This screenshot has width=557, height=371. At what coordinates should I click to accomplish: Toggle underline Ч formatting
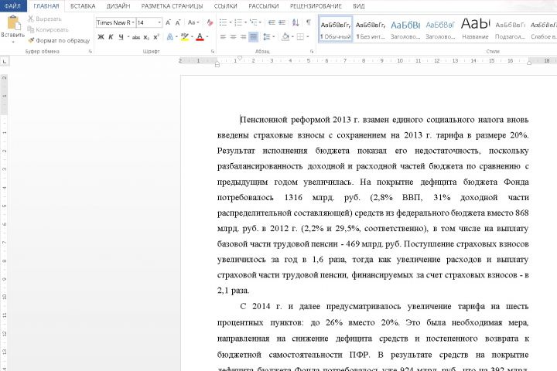tap(121, 37)
